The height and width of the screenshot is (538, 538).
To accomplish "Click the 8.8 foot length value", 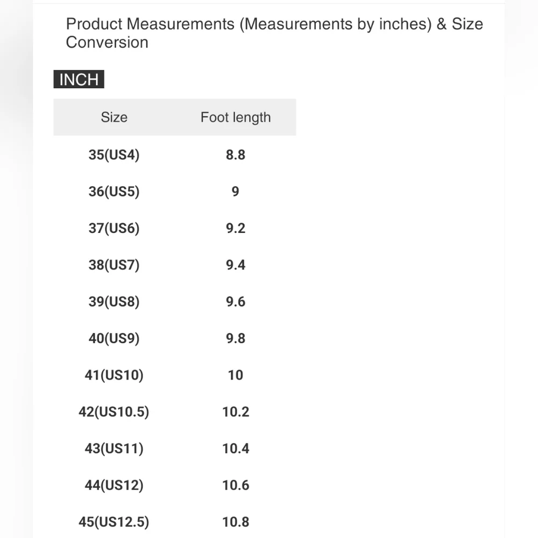I will tap(236, 155).
